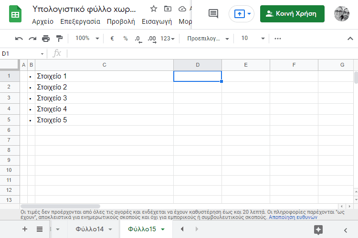The image size is (358, 238).
Task: Select cell containing Στοιχείο 5
Action: point(105,120)
